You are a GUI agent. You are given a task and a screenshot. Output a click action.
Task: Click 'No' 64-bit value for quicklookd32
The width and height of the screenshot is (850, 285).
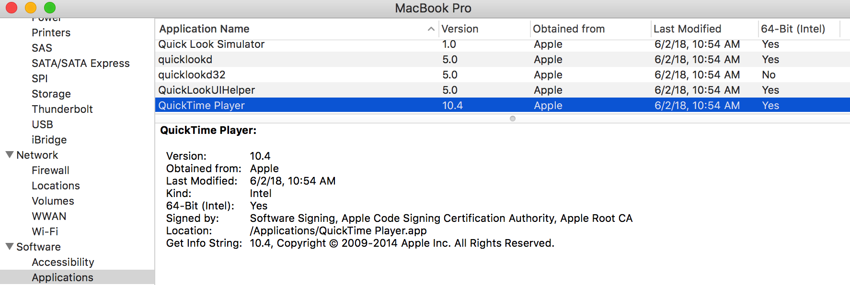click(x=769, y=75)
